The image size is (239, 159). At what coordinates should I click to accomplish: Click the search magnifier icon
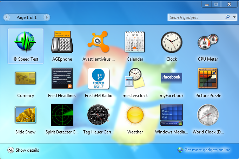pos(227,17)
